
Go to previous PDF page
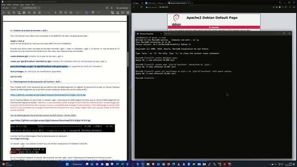[34, 13]
